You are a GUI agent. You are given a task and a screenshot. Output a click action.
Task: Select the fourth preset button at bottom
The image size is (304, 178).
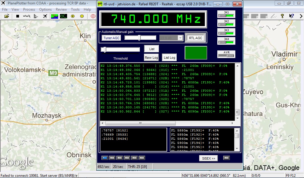pos(127,158)
